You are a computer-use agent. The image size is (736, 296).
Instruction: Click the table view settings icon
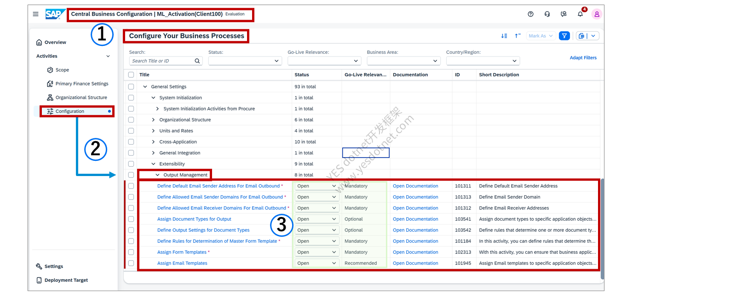click(x=582, y=36)
